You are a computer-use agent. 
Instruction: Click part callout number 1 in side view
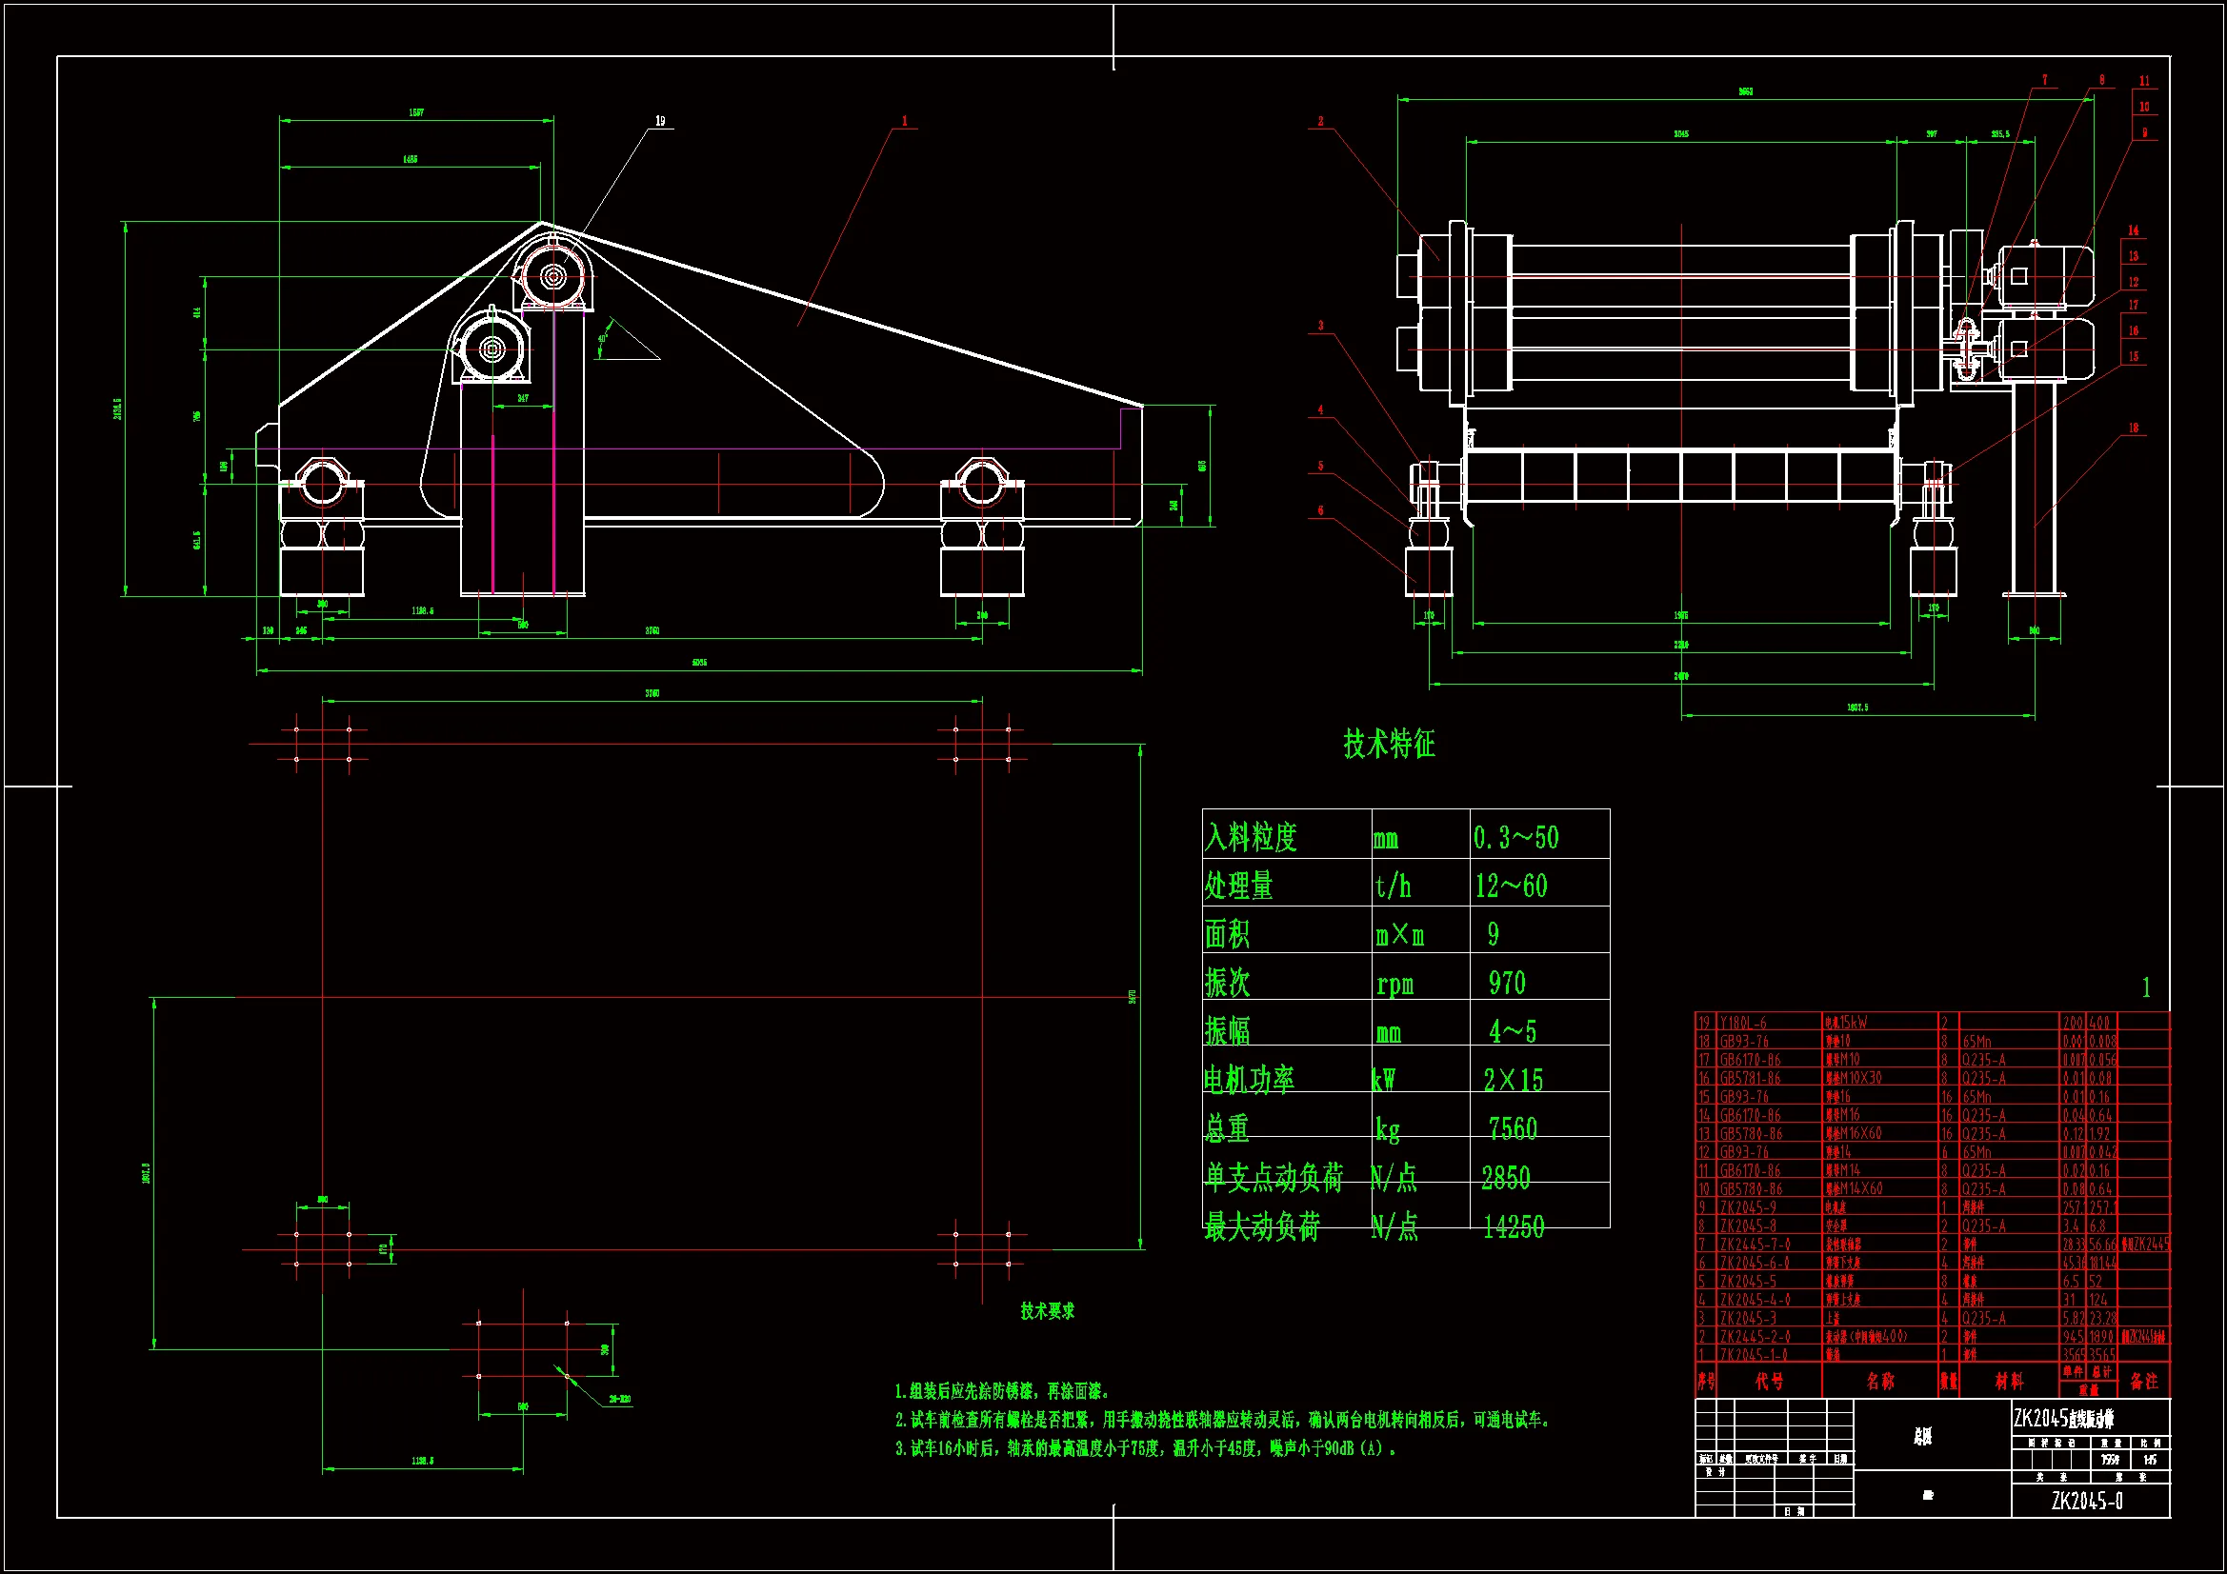tap(905, 121)
